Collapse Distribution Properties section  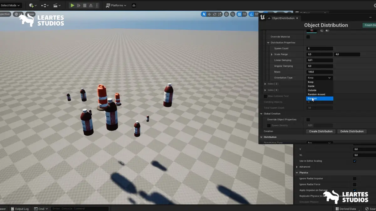[268, 43]
